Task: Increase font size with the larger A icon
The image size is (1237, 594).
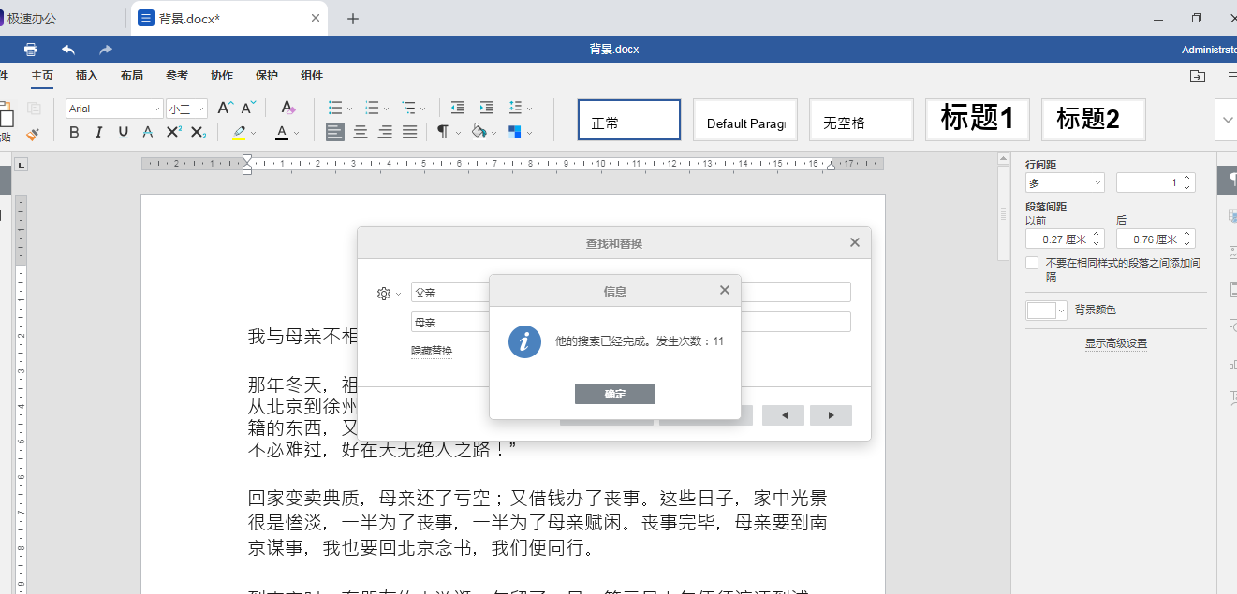Action: [x=225, y=109]
